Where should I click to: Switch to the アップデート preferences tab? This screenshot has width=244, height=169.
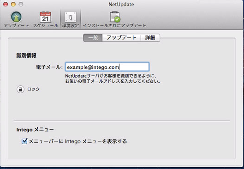coord(121,38)
